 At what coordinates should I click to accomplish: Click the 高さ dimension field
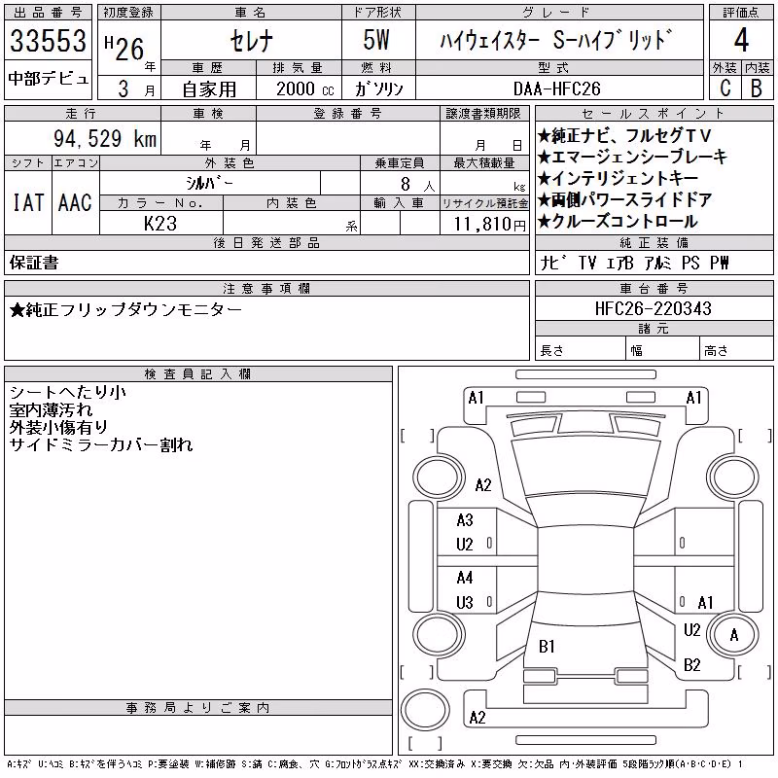[x=736, y=350]
